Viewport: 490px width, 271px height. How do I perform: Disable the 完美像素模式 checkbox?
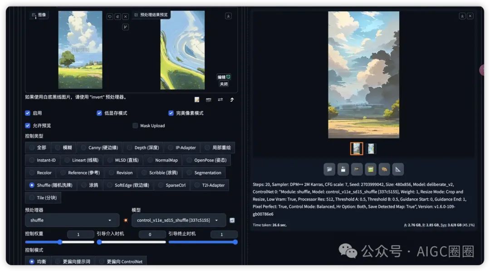(x=171, y=113)
